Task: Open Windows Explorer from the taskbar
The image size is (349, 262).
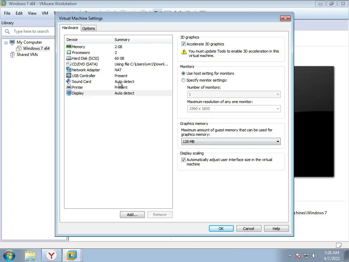Action: point(30,255)
